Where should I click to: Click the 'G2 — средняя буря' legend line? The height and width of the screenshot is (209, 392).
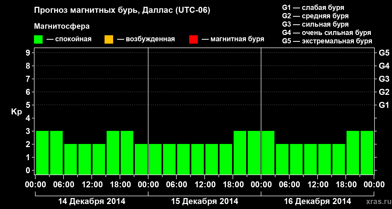(315, 16)
